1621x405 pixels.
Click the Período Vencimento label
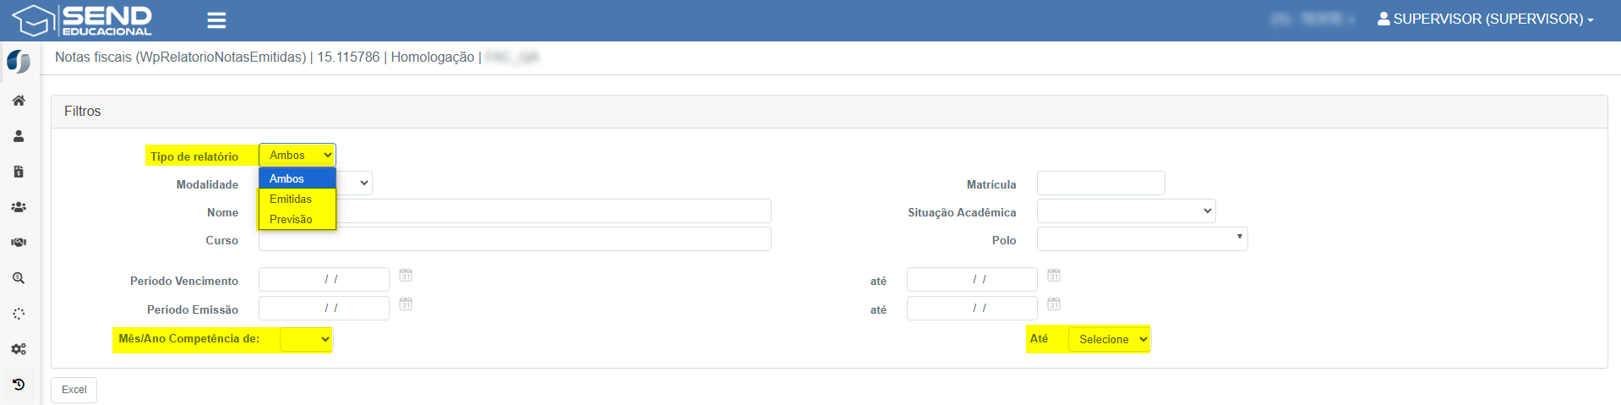point(184,281)
